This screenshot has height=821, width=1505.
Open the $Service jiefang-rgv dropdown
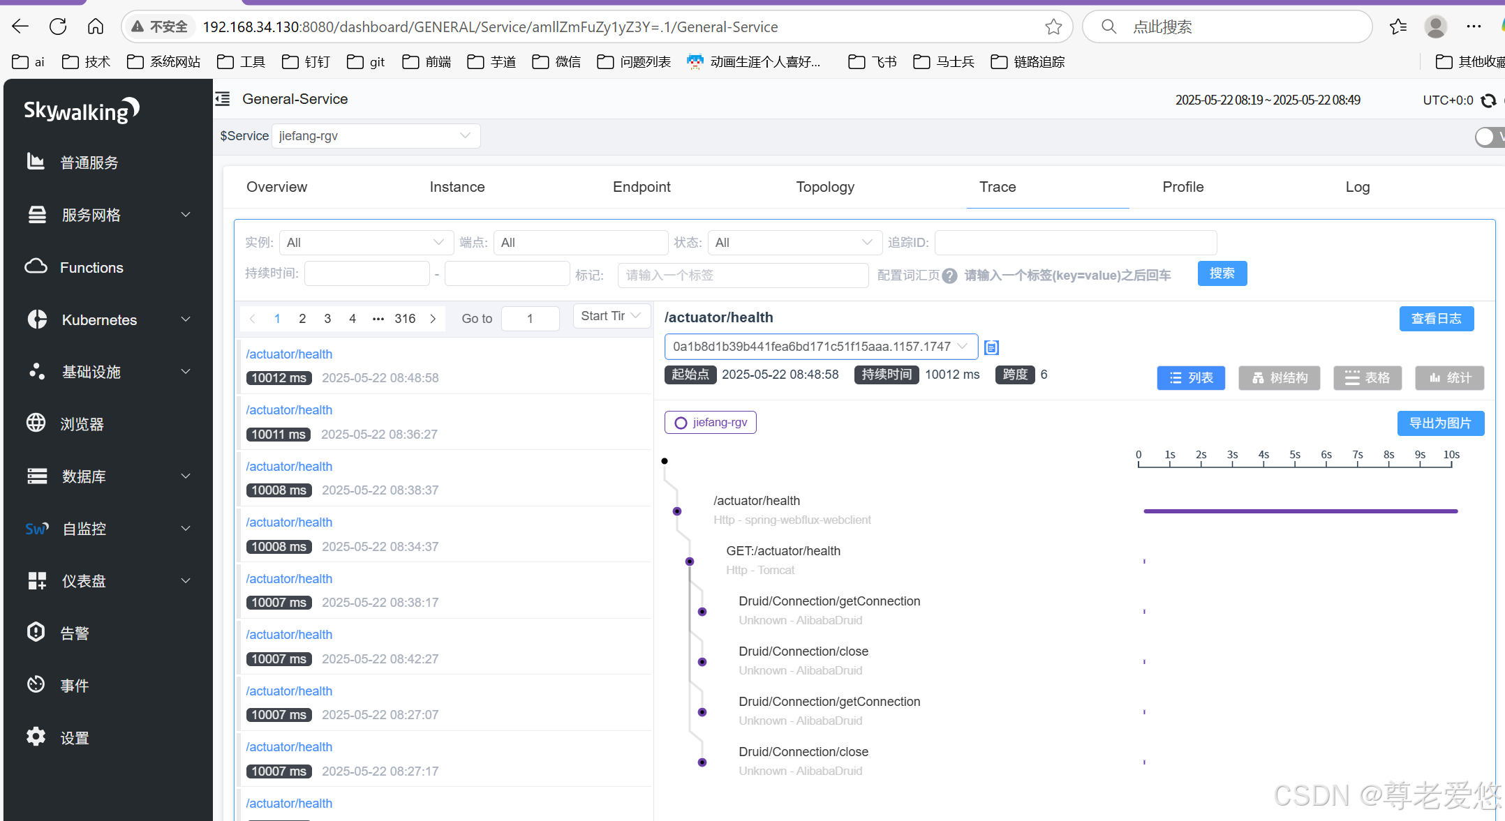pyautogui.click(x=376, y=136)
